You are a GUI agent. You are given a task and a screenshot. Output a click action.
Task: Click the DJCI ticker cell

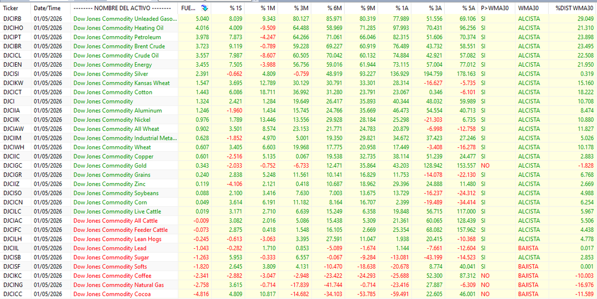tap(9, 101)
